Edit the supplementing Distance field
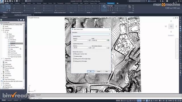 (81, 48)
